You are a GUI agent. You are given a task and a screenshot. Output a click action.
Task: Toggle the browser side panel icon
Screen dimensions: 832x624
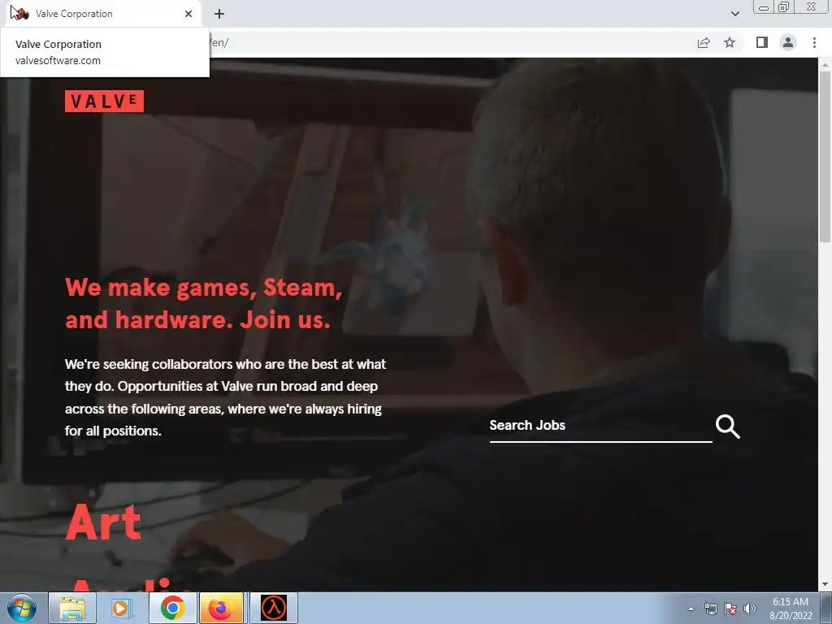tap(762, 42)
